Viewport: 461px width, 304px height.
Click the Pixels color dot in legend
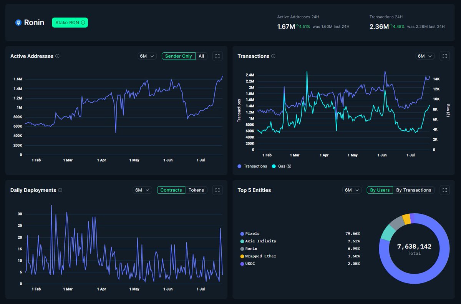coord(242,234)
